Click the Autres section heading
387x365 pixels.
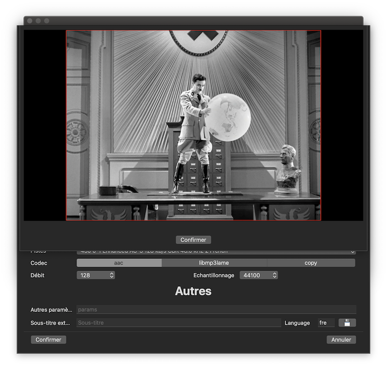(x=193, y=291)
